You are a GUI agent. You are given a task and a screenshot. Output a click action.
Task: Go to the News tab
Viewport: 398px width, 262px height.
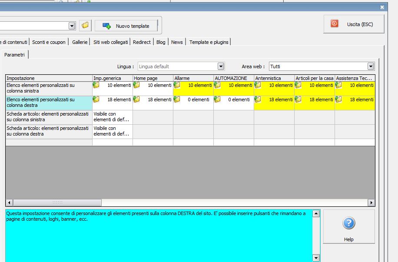pos(177,42)
